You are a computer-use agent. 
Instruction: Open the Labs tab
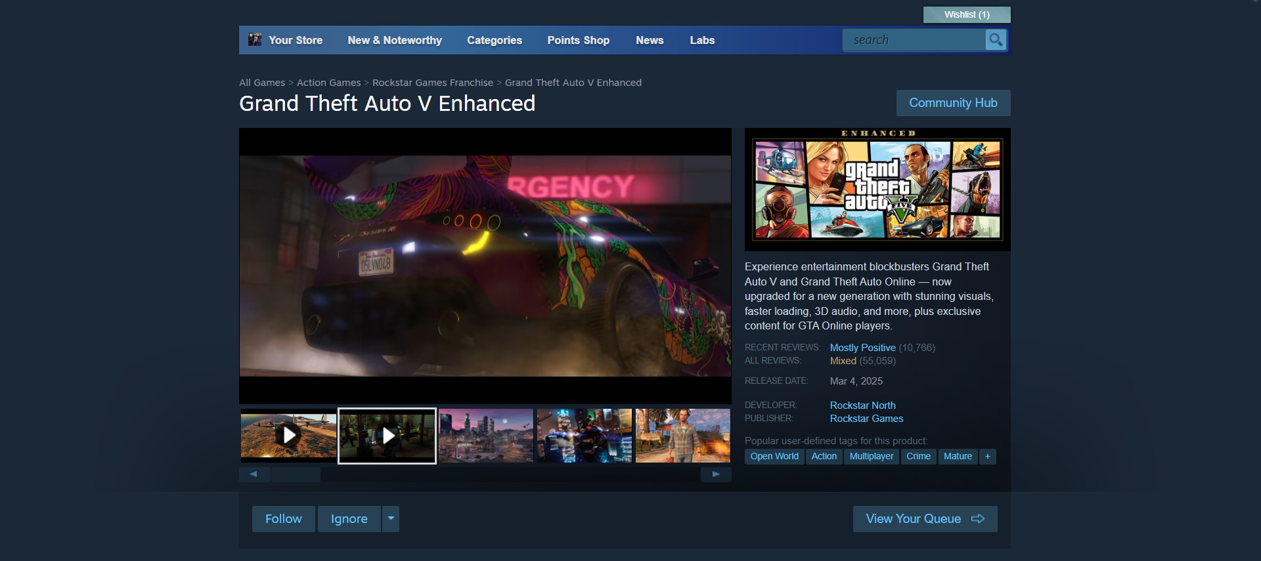click(701, 41)
